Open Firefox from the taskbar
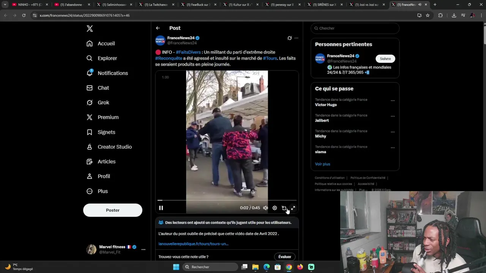Screen dimensions: 486x273 300,267
